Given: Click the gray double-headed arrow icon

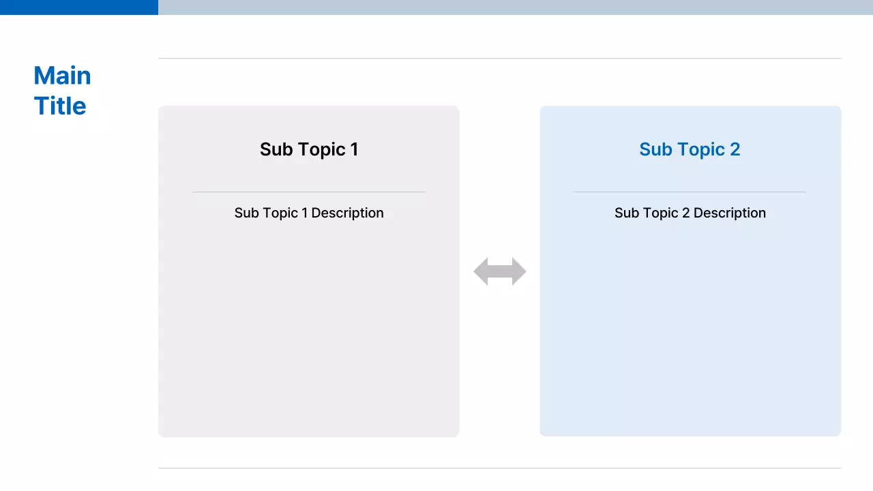Looking at the screenshot, I should click(x=500, y=271).
